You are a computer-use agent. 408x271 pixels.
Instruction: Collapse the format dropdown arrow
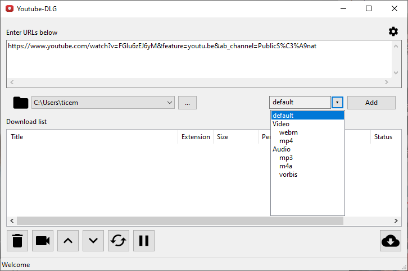(337, 102)
